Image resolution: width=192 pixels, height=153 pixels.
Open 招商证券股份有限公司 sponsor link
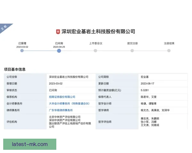pos(62,97)
